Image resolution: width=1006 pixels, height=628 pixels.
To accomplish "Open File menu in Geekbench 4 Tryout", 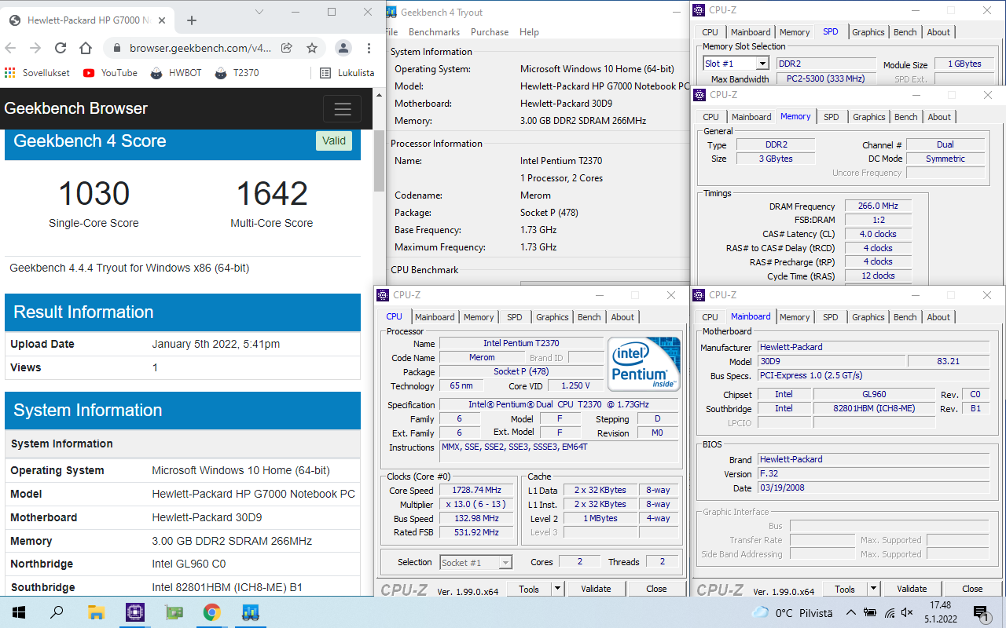I will [x=391, y=32].
